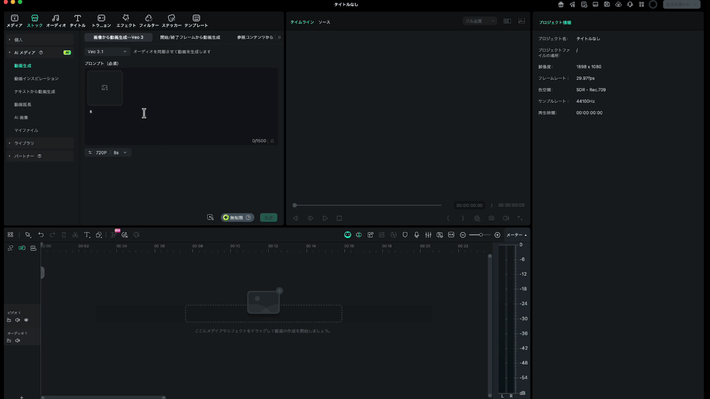Click the timeline zoom slider

point(480,235)
